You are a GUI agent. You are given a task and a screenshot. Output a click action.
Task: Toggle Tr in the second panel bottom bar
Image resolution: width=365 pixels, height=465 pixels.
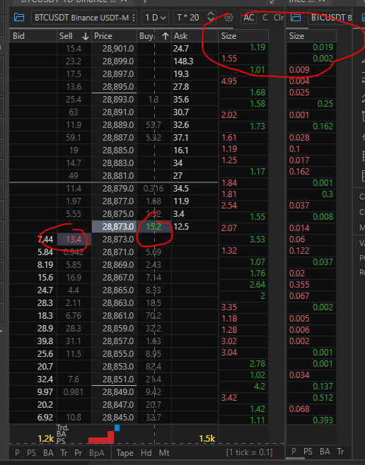[x=341, y=452]
